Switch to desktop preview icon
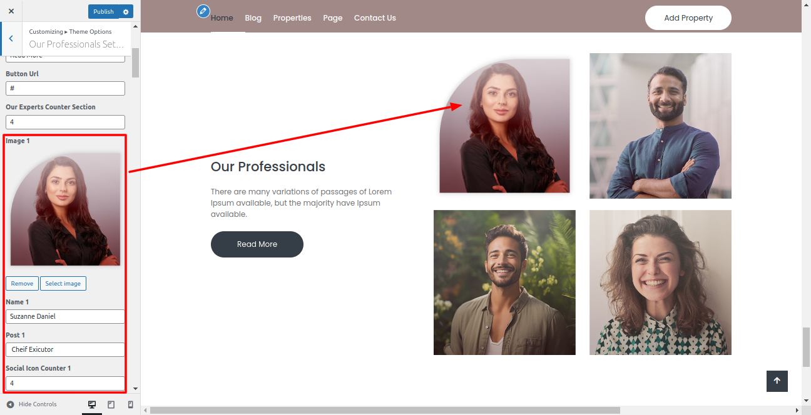 92,404
